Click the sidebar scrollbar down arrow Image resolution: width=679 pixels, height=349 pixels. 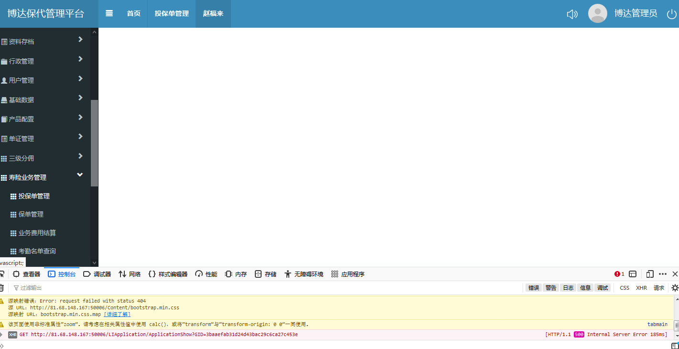click(94, 262)
